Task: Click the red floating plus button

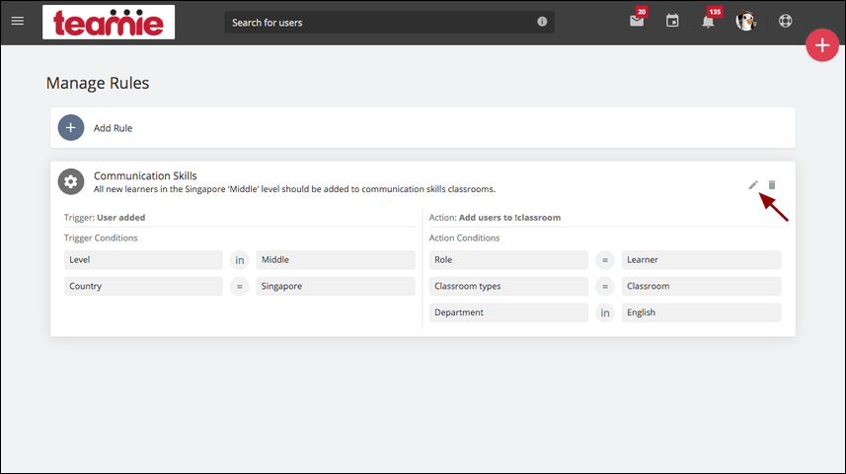Action: [x=822, y=45]
